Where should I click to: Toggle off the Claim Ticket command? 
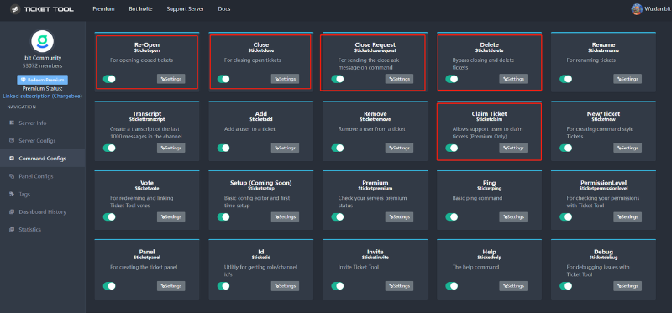452,148
